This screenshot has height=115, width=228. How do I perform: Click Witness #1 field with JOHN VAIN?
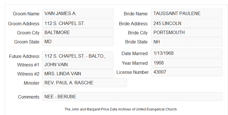pos(78,64)
